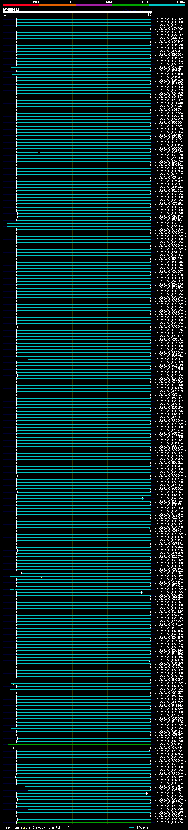Select the UniRef100_Q8NKF4 label

[x=168, y=372]
